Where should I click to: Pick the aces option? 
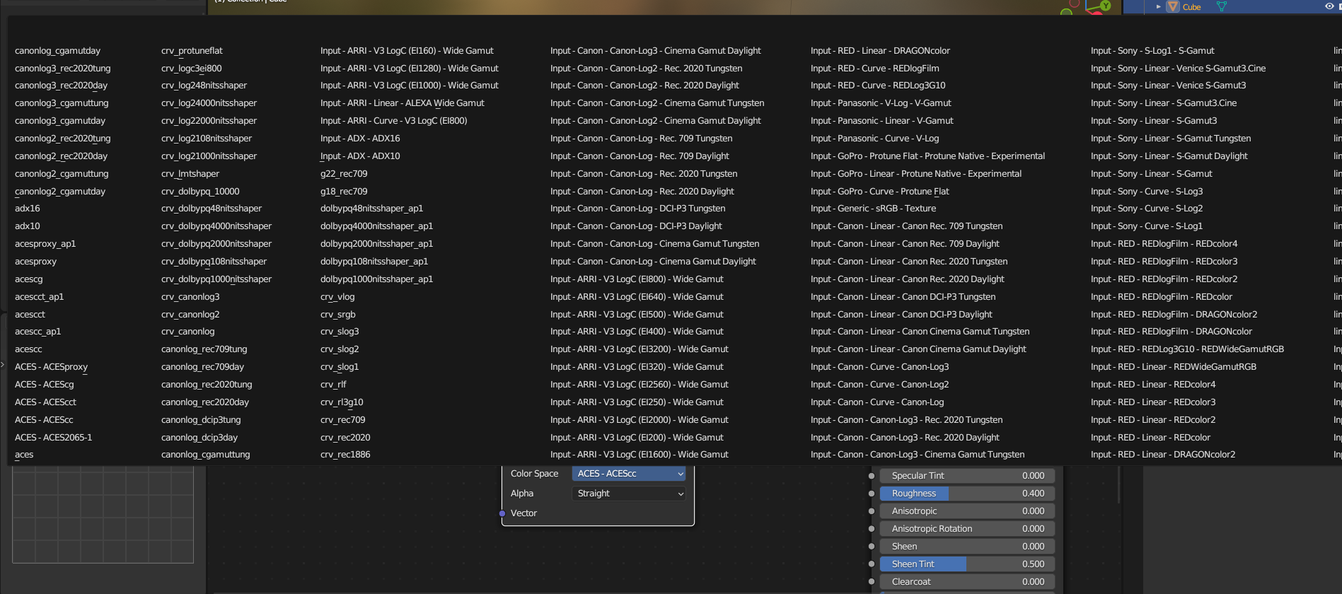[x=24, y=455]
